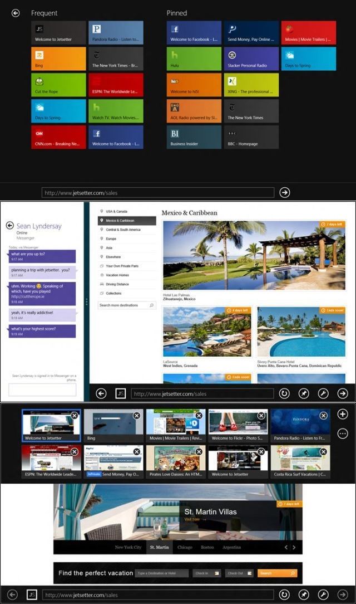Open the LaSource West Indies photo

(207, 332)
